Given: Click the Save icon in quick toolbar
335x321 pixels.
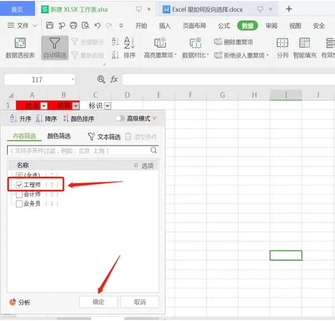Looking at the screenshot, I should point(50,26).
